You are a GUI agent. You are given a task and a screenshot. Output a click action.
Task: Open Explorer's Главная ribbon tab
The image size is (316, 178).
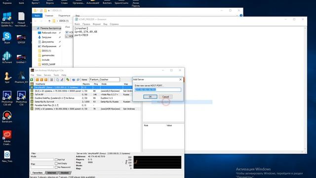pos(49,15)
